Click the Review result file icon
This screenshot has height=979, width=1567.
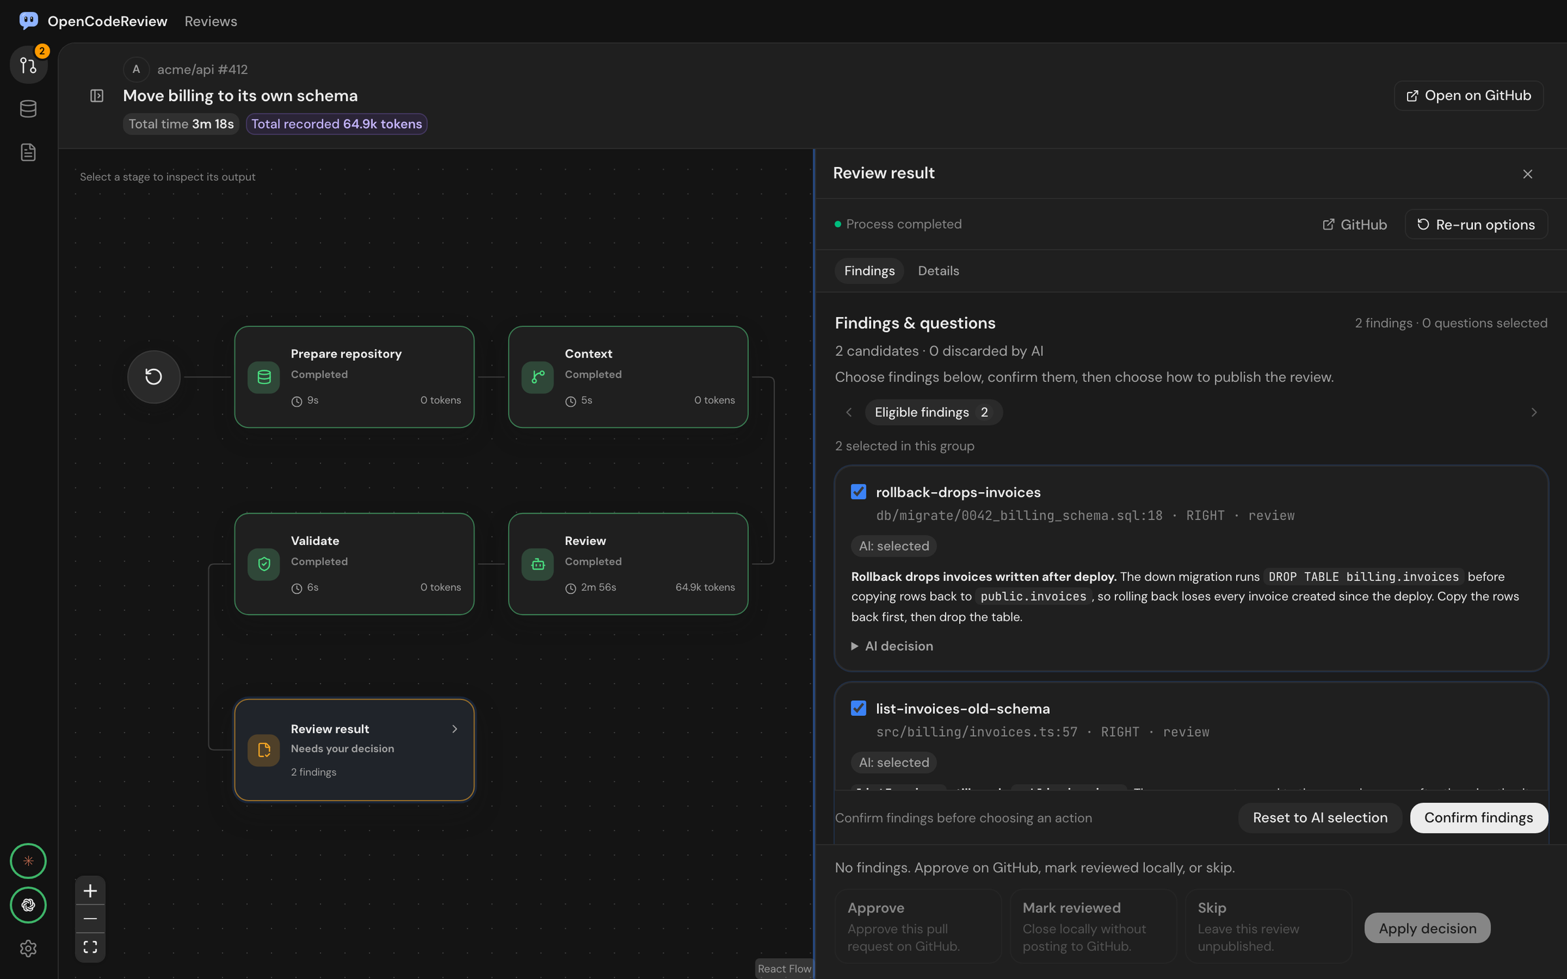click(264, 750)
